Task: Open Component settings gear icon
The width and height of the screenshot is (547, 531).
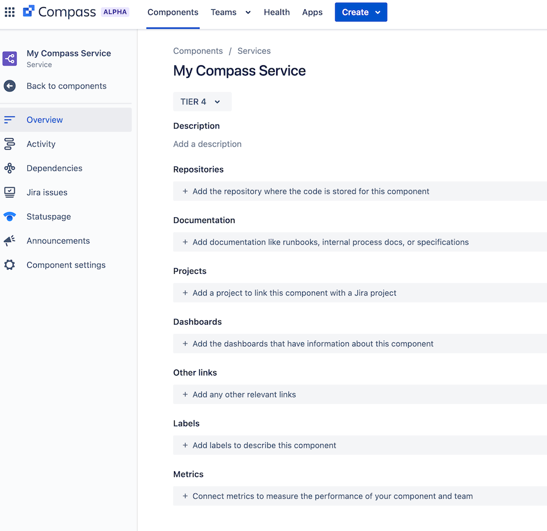Action: pos(10,265)
